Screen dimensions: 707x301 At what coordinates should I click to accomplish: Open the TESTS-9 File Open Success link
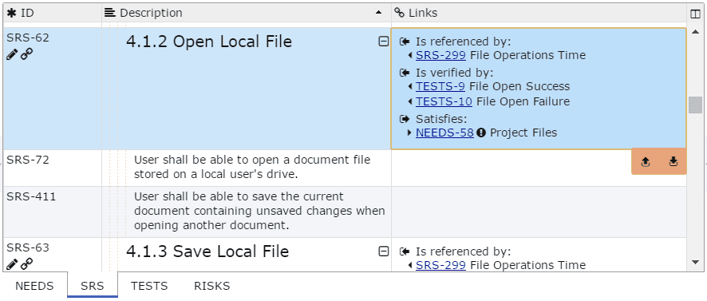point(440,86)
